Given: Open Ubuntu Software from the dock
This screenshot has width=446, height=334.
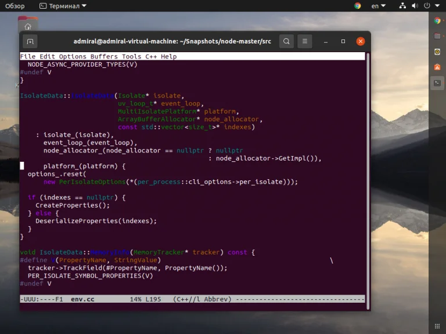Looking at the screenshot, I should (437, 67).
